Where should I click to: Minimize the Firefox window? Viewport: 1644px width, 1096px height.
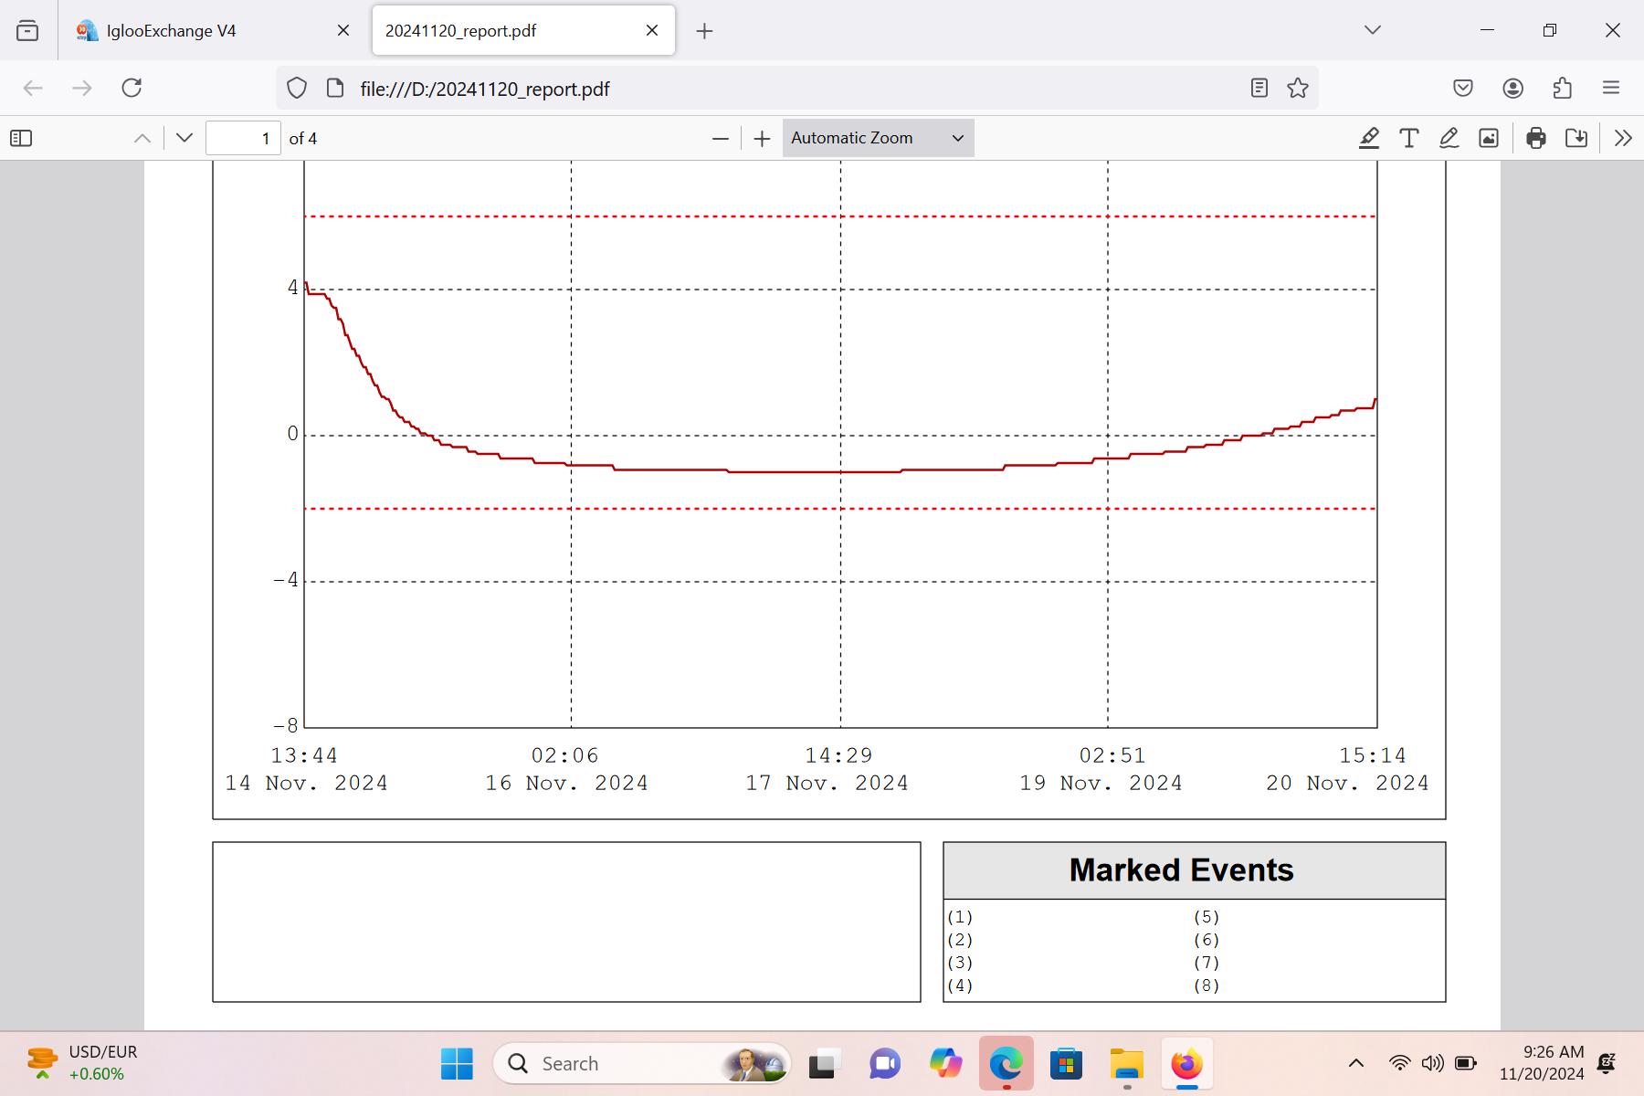1487,30
